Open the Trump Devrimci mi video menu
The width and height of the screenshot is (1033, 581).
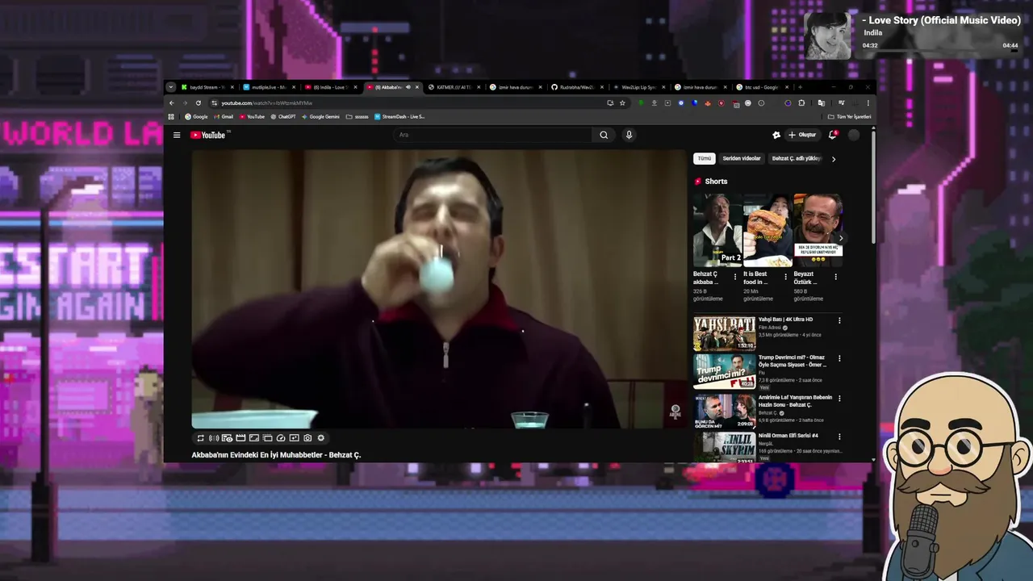click(839, 358)
